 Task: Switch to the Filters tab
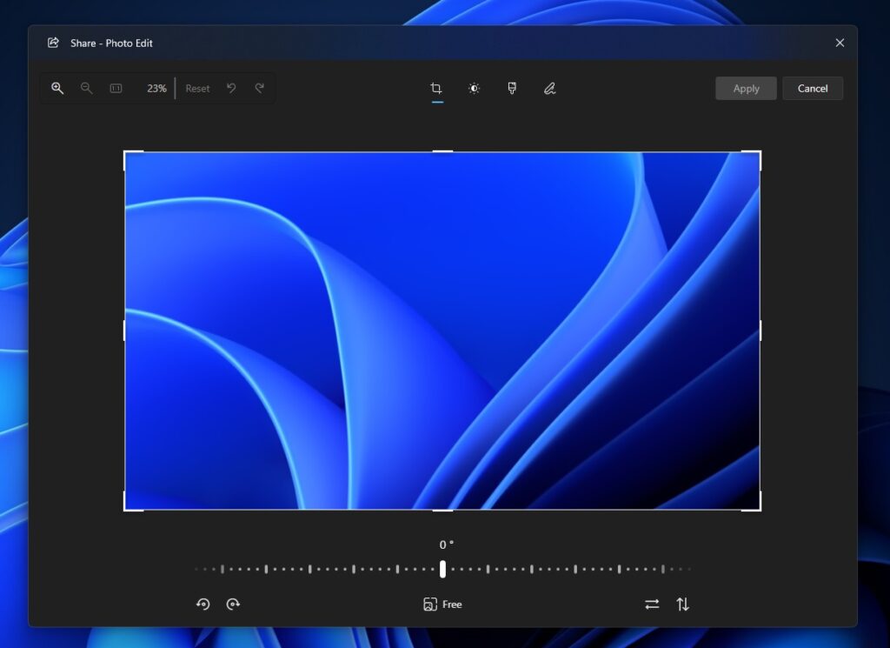tap(512, 88)
